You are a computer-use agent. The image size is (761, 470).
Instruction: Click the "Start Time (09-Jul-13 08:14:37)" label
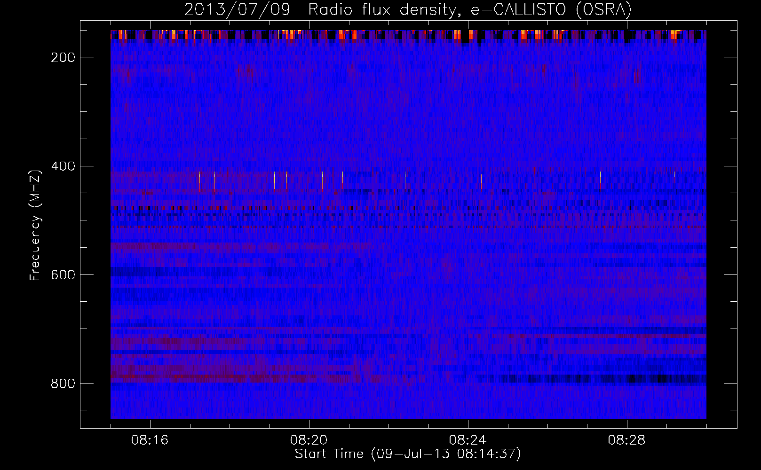[408, 454]
